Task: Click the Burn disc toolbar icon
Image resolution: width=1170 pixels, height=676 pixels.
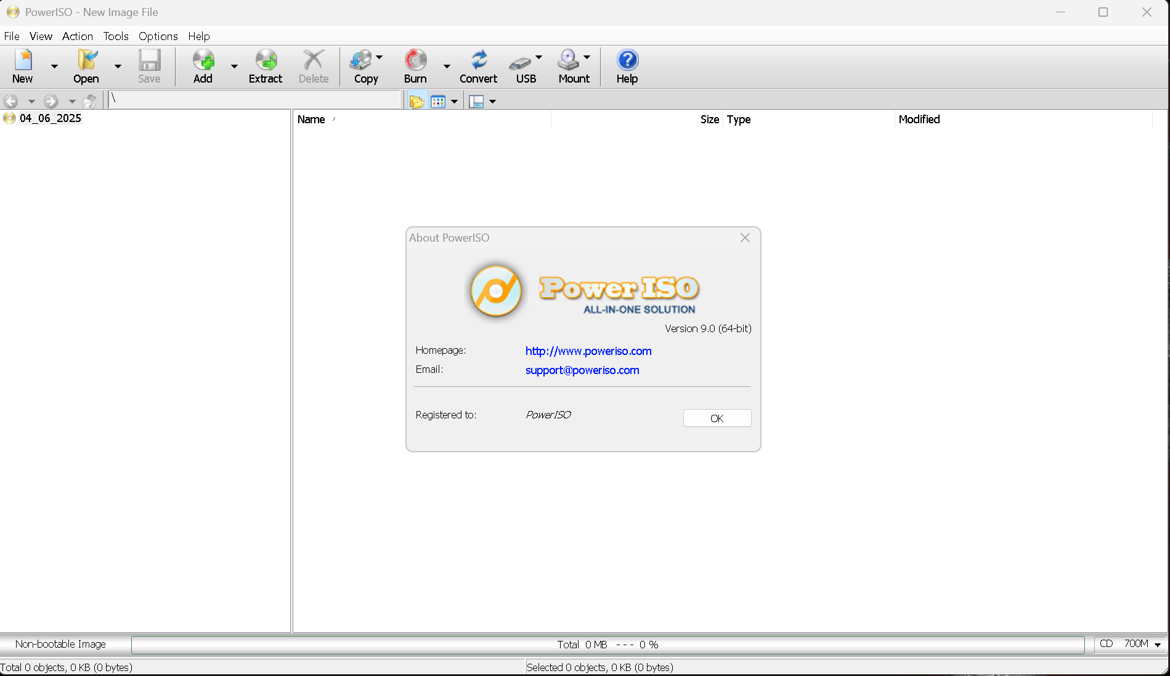Action: pyautogui.click(x=416, y=60)
